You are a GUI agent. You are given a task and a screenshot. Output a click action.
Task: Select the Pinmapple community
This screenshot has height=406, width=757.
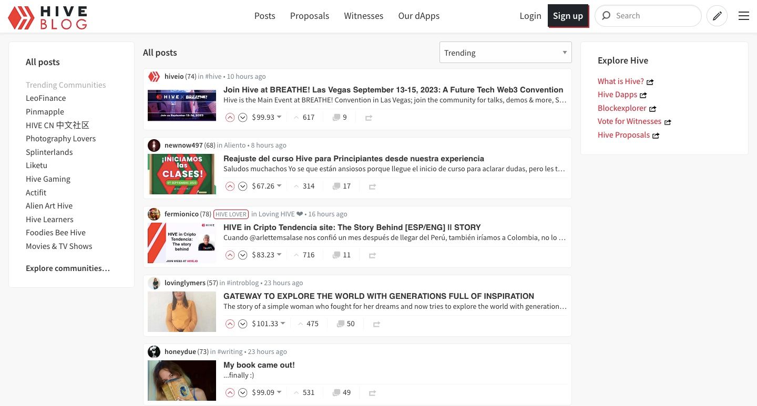[x=45, y=112]
